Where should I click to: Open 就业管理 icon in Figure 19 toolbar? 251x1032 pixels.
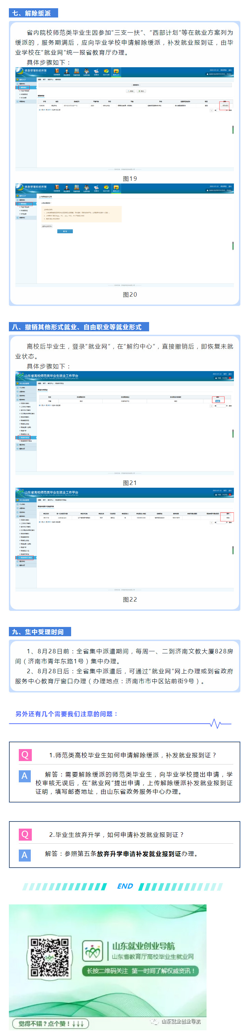67,72
